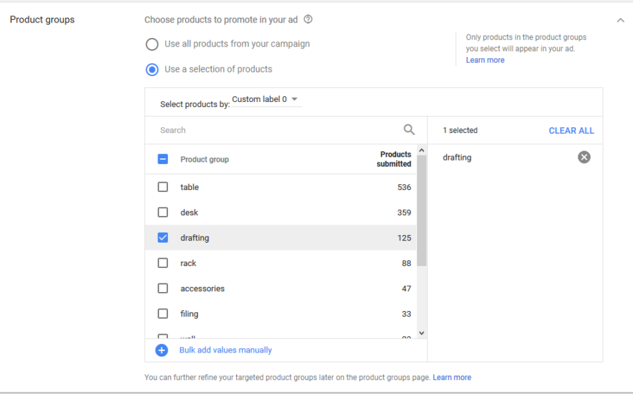This screenshot has width=633, height=394.
Task: Check the 'table' product group
Action: click(x=162, y=187)
